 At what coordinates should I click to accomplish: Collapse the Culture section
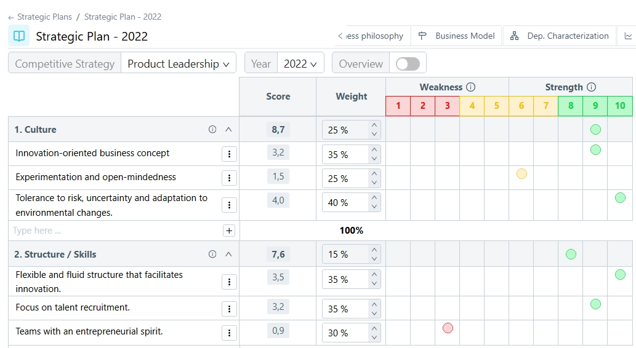coord(228,130)
